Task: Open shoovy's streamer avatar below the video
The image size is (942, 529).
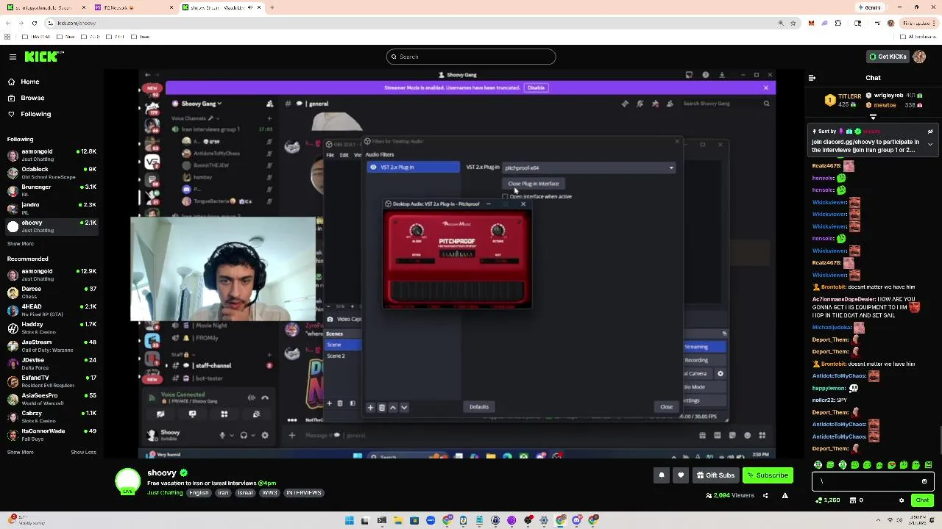Action: tap(127, 481)
